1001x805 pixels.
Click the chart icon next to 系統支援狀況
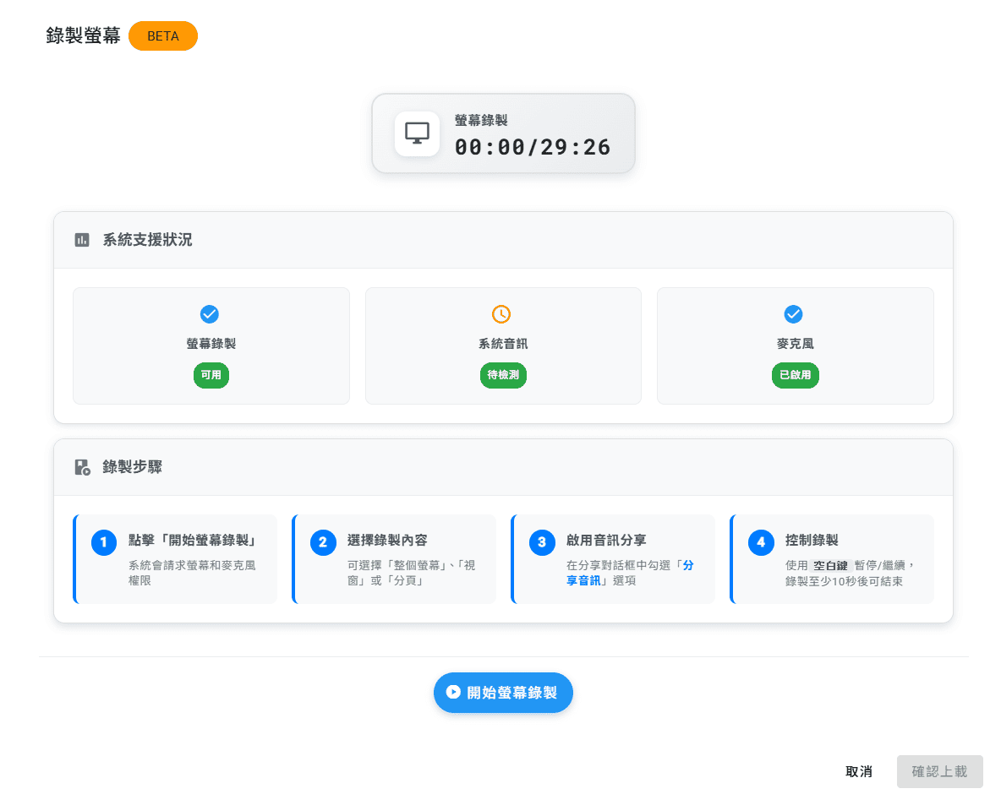(x=82, y=240)
